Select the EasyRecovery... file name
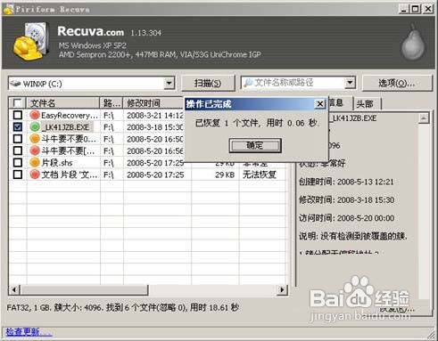438x341 pixels. [x=70, y=115]
